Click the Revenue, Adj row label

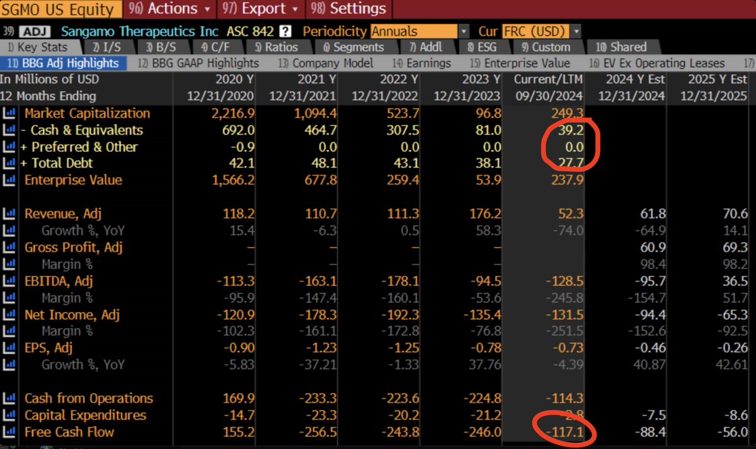tap(64, 214)
